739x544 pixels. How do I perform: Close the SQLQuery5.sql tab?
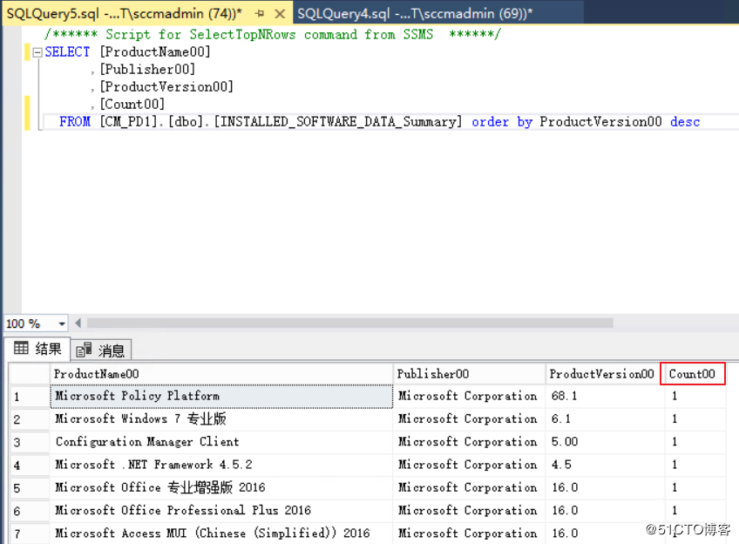pyautogui.click(x=280, y=14)
